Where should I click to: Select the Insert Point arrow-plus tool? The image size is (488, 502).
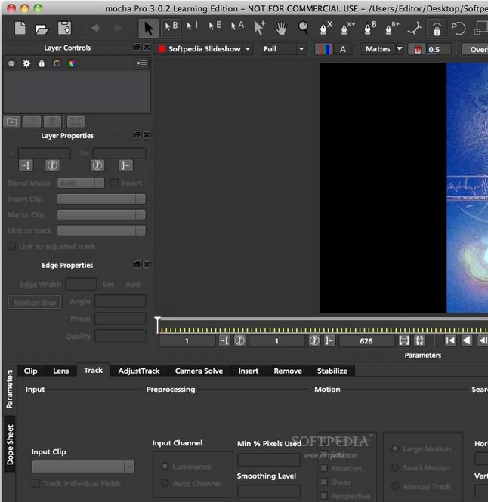(259, 27)
